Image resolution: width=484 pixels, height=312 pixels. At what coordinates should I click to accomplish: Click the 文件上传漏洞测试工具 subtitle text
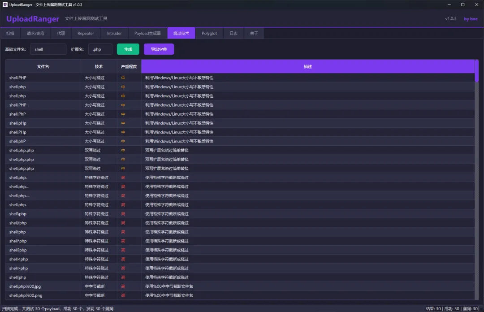(86, 18)
